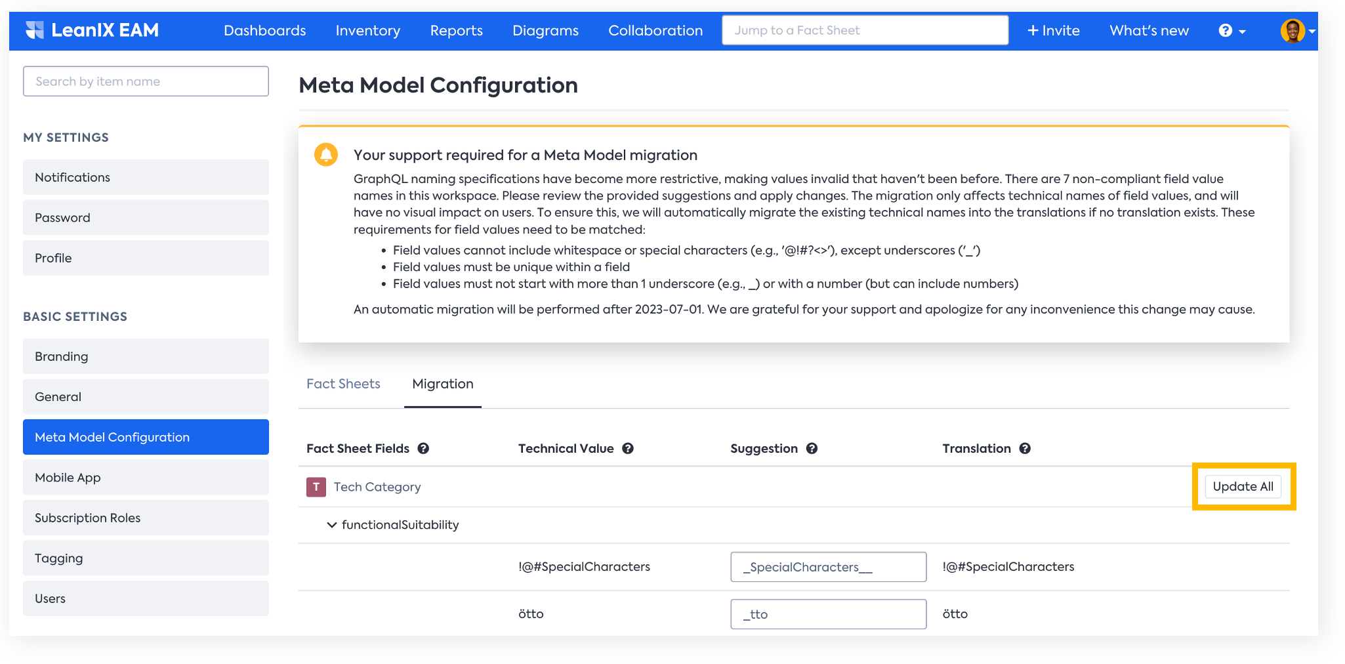Focus the Jump to a Fact Sheet search

865,30
